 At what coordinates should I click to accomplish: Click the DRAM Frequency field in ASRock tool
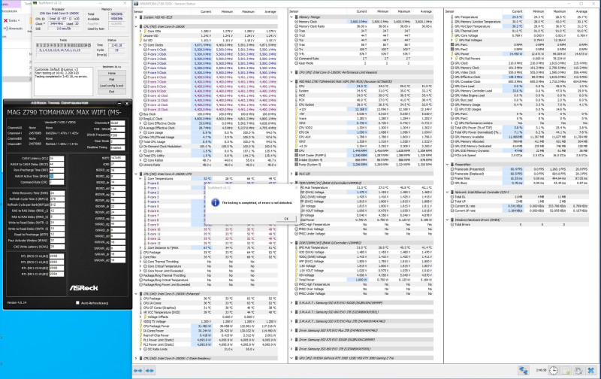click(x=118, y=135)
